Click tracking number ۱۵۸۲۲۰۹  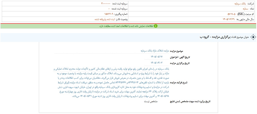(x=109, y=14)
